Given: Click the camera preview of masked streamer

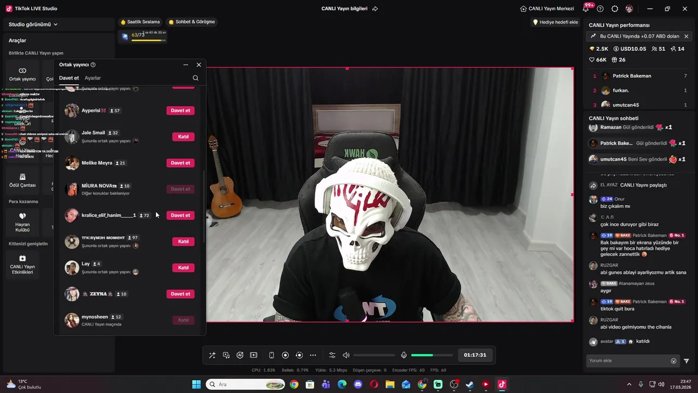Looking at the screenshot, I should 390,195.
